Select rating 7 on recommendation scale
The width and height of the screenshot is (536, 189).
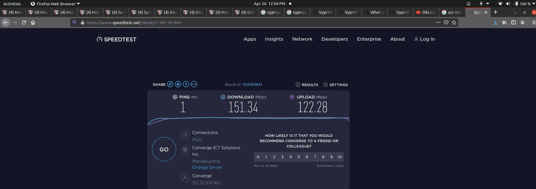pyautogui.click(x=315, y=157)
